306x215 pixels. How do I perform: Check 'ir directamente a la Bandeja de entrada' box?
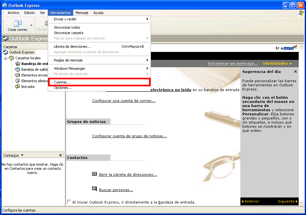pos(69,202)
